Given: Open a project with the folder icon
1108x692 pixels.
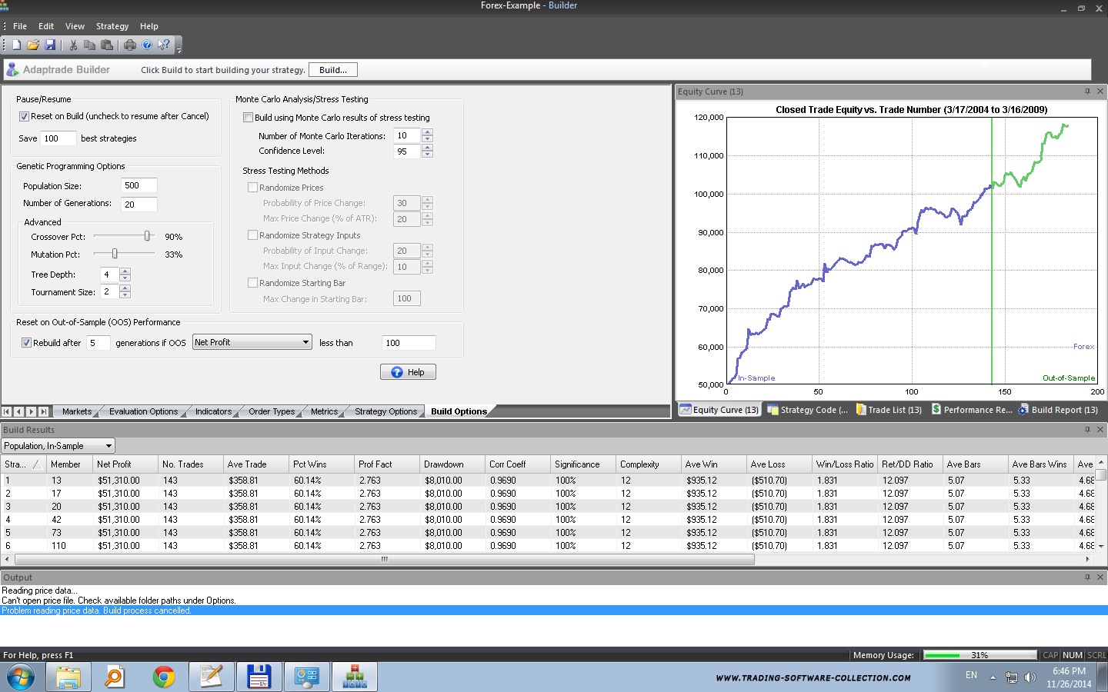Looking at the screenshot, I should click(33, 45).
